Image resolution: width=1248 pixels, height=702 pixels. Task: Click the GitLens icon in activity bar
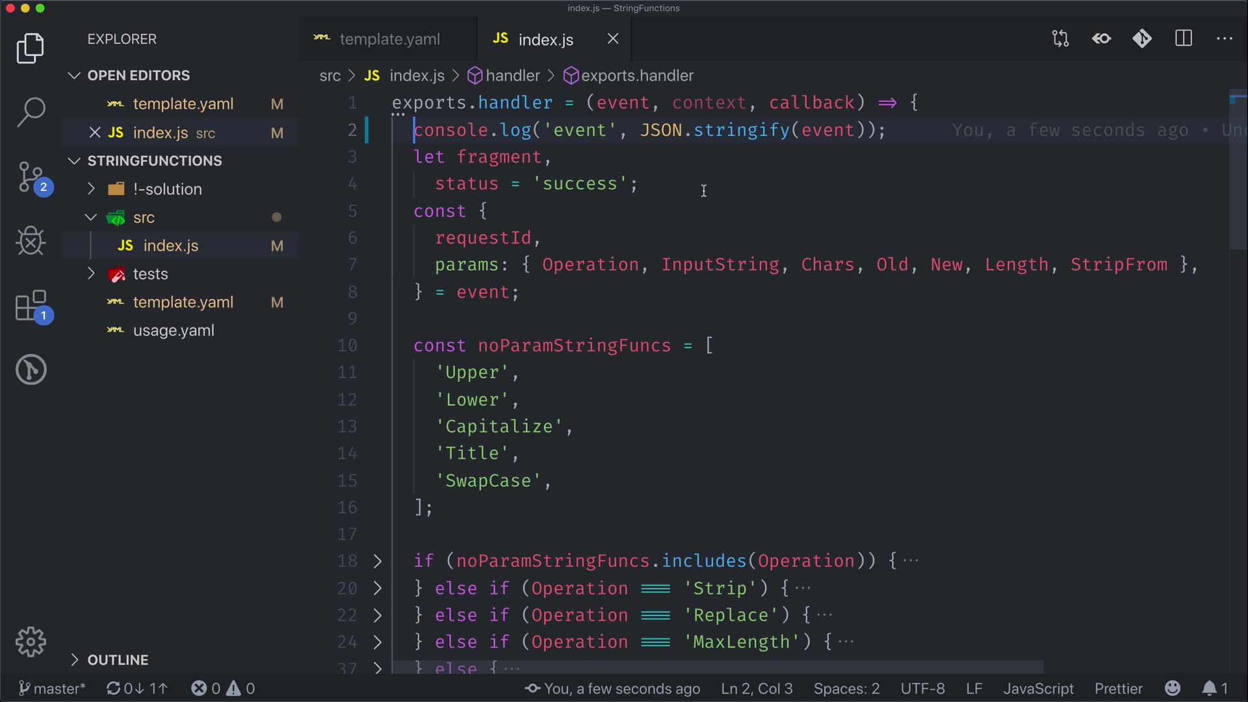[x=31, y=369]
